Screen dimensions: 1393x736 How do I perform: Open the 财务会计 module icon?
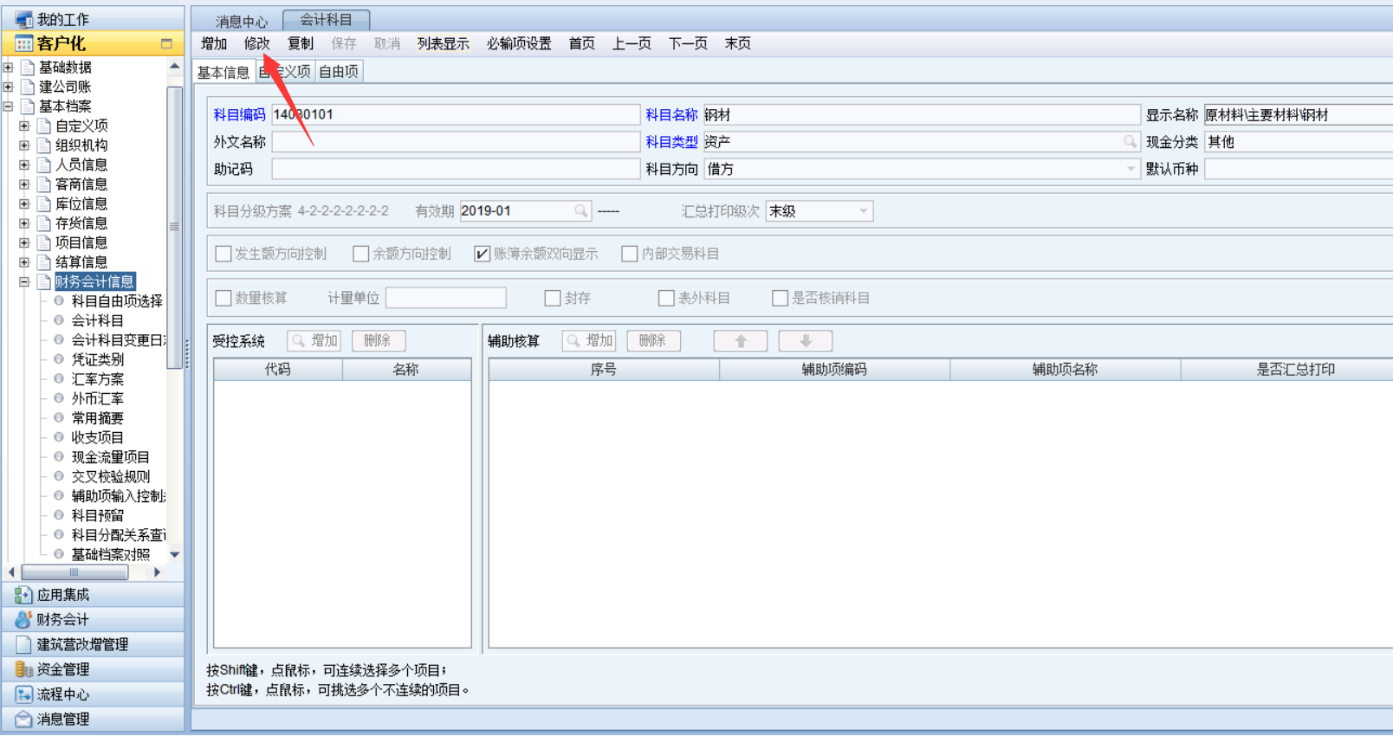[23, 620]
